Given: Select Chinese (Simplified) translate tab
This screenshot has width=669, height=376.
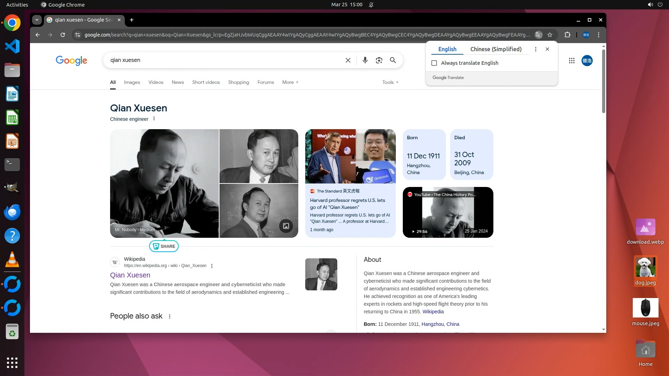Looking at the screenshot, I should tap(495, 49).
